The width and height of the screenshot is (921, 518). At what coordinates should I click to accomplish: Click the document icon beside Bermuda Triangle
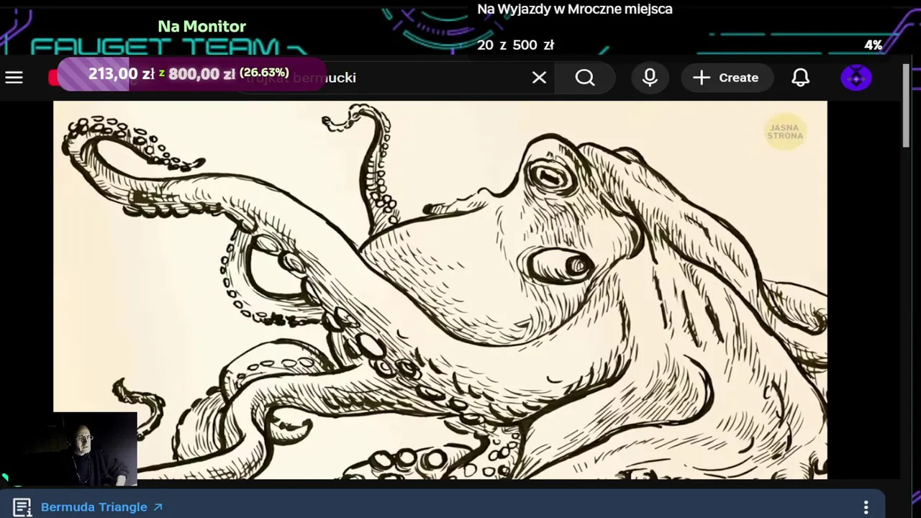22,507
